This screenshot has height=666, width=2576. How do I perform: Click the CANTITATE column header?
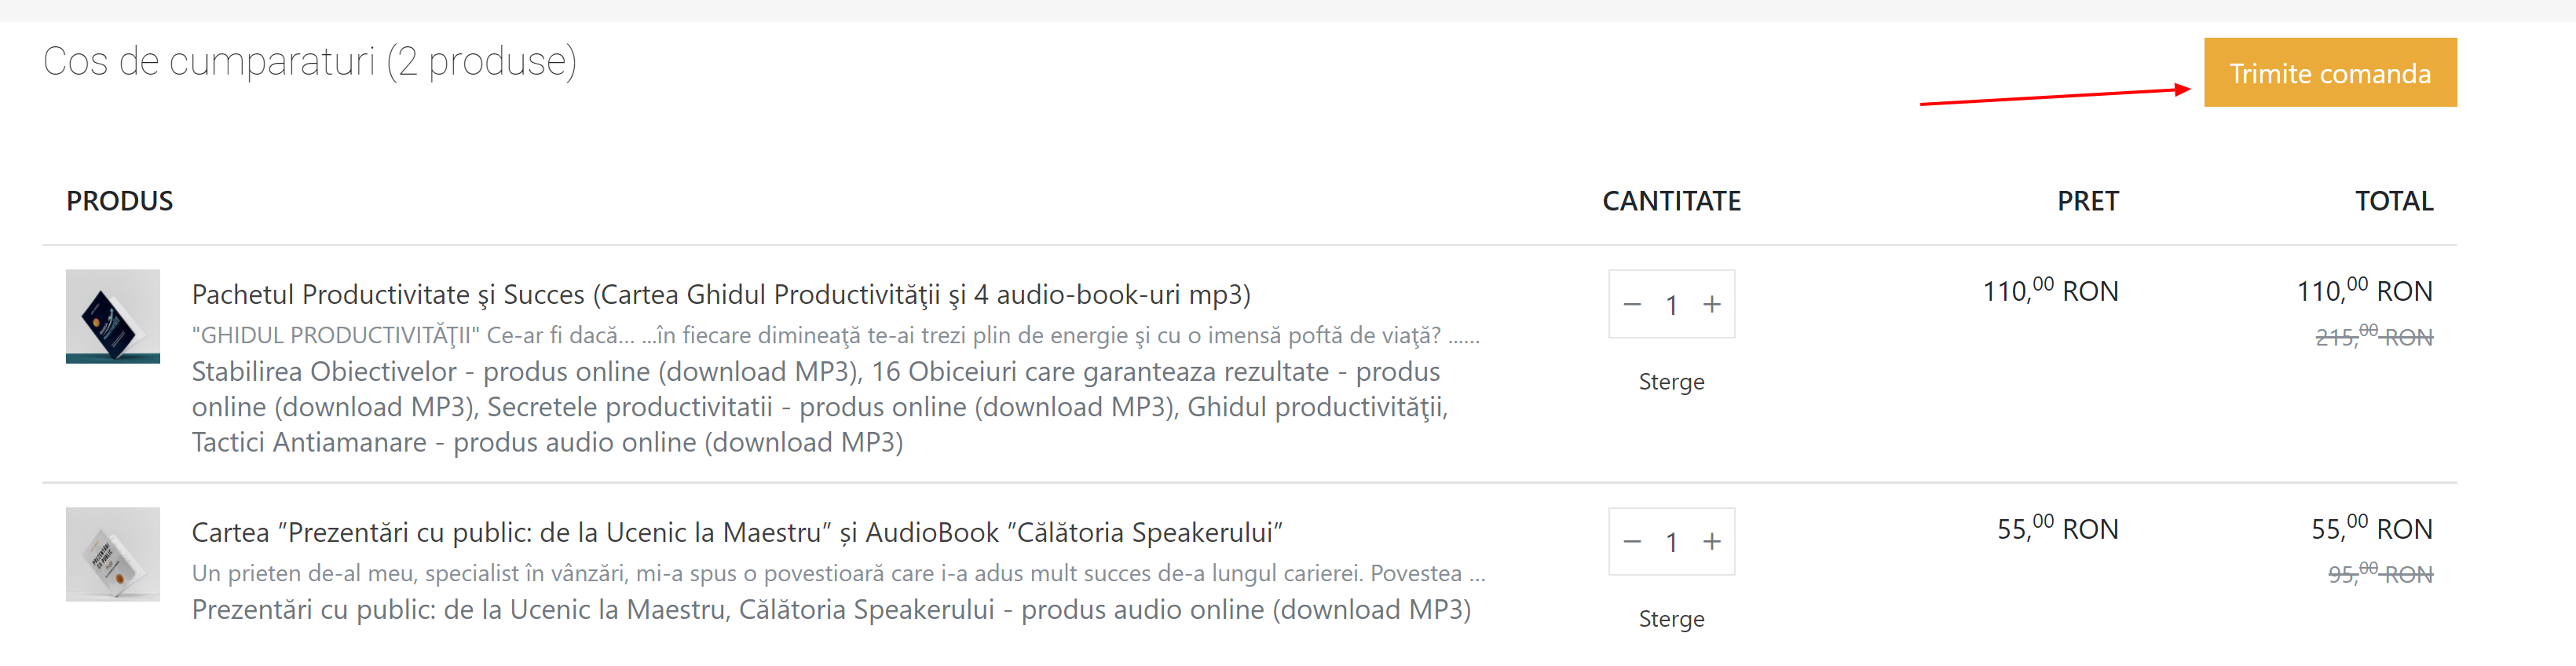click(1671, 202)
